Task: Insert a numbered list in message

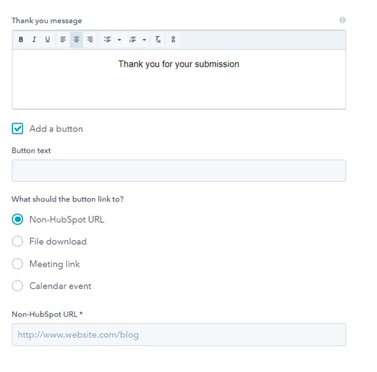Action: 133,40
